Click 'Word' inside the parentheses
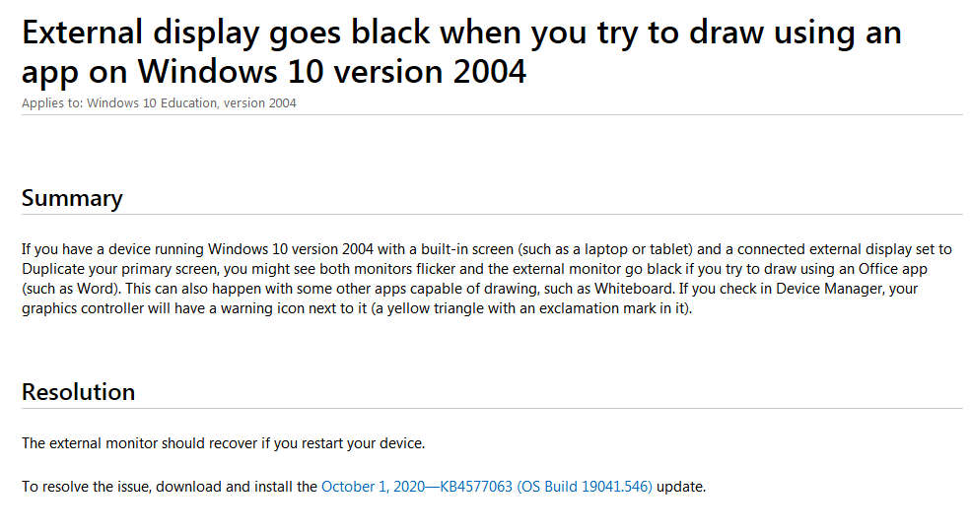The height and width of the screenshot is (532, 970). [x=95, y=289]
